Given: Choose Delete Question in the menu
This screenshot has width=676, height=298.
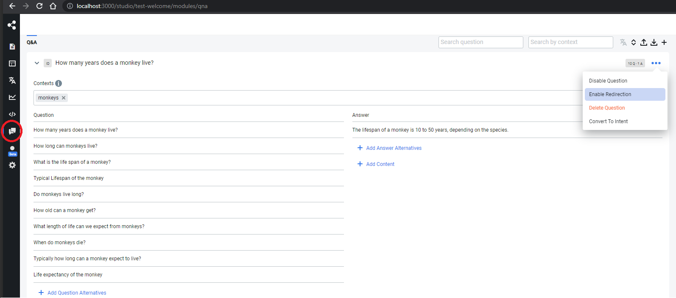Looking at the screenshot, I should click(x=607, y=108).
